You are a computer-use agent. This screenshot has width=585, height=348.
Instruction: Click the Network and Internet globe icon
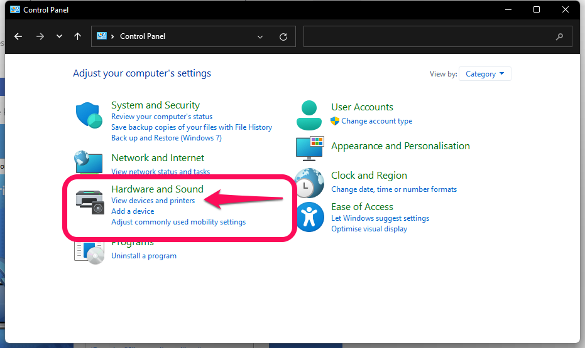point(89,162)
